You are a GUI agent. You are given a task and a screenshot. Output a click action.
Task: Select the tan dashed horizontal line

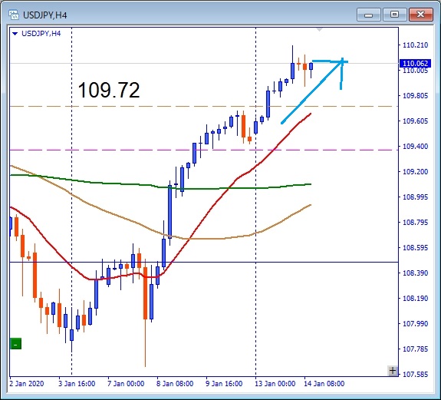[204, 107]
